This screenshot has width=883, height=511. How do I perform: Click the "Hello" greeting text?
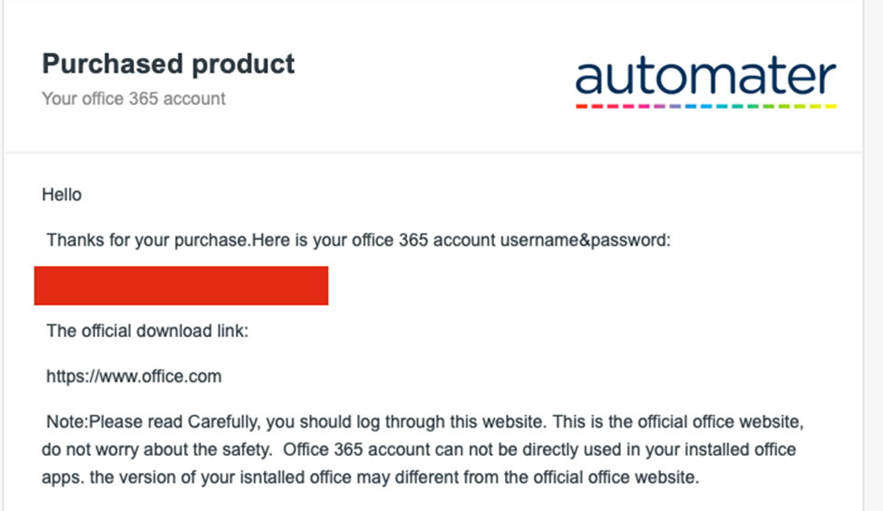tap(62, 195)
